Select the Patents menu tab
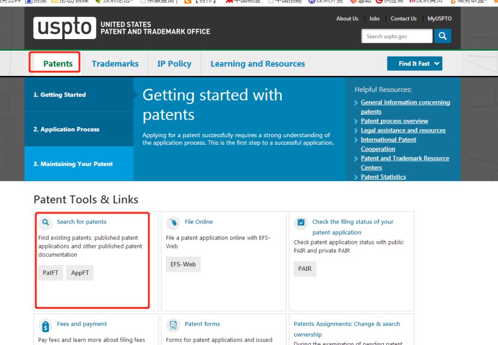Viewport: 498px width, 345px height. (58, 63)
